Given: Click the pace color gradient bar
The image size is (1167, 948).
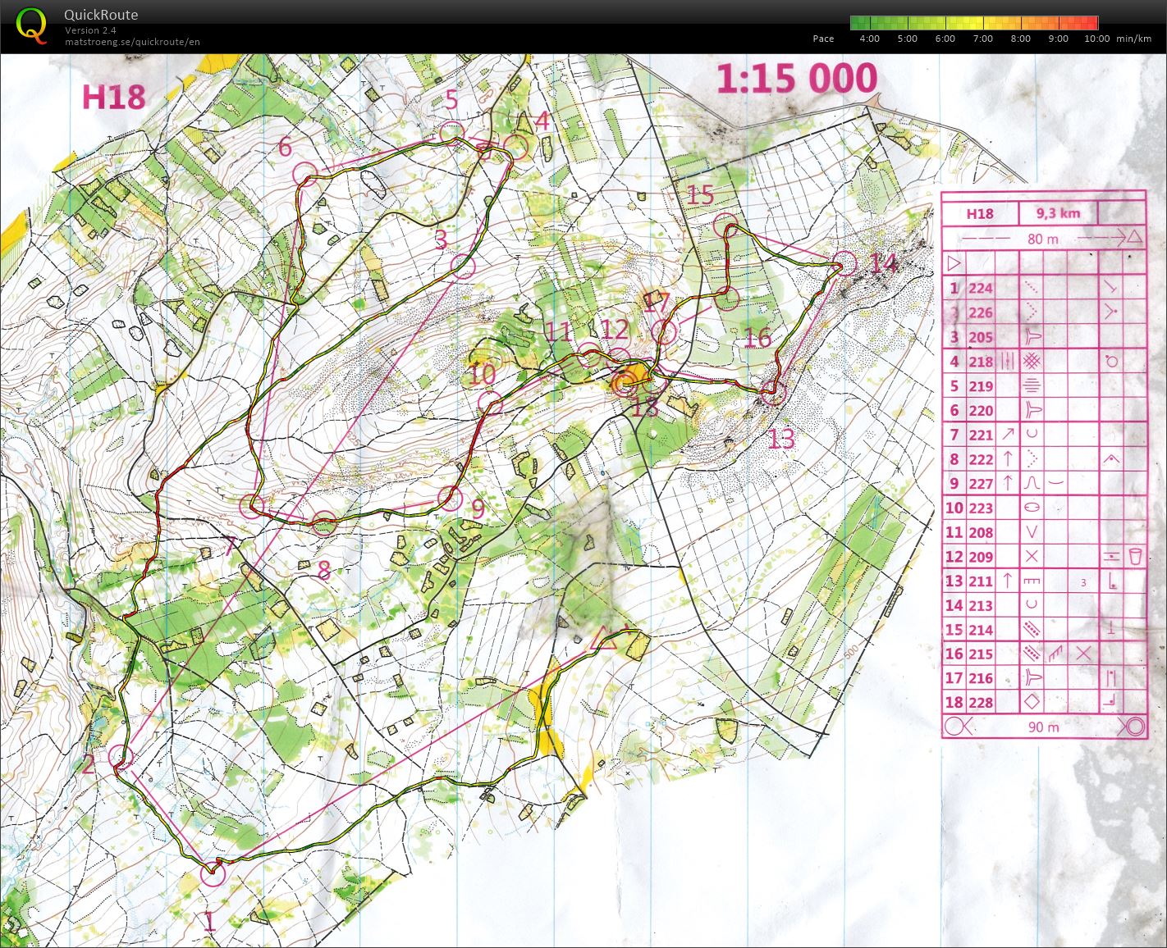Looking at the screenshot, I should [974, 22].
